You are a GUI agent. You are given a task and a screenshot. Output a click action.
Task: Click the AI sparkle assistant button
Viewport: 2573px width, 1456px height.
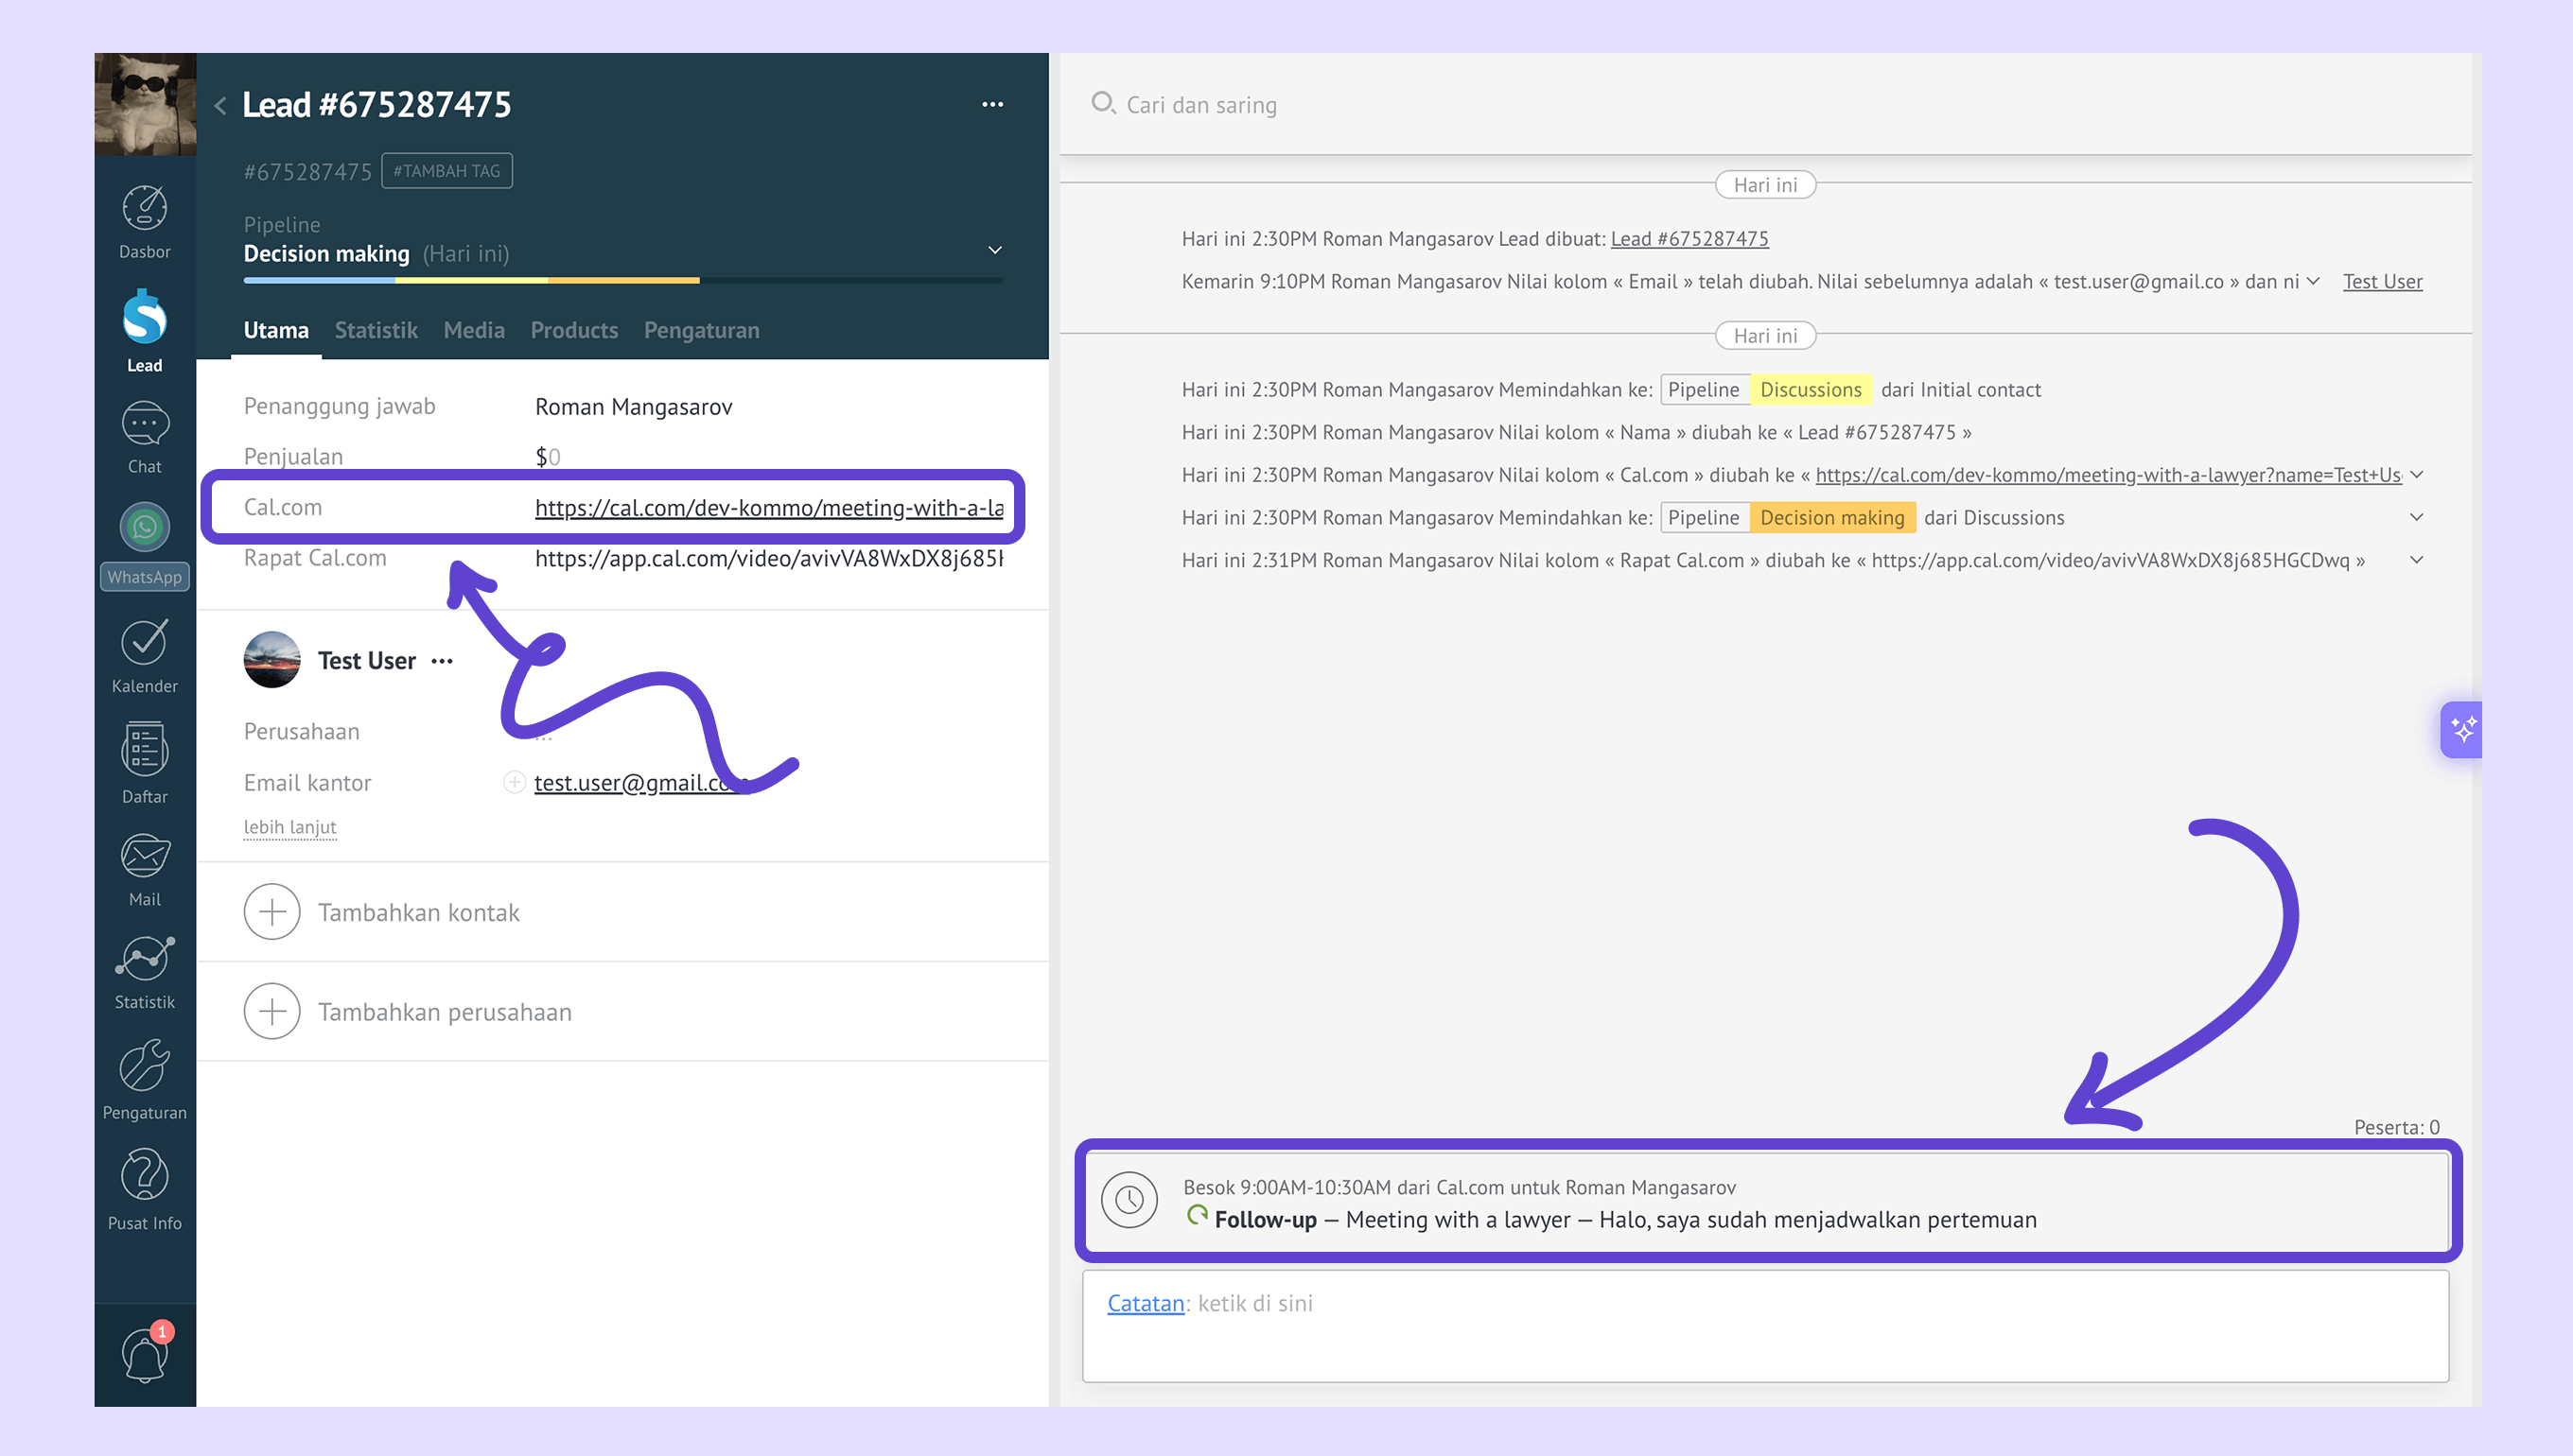[2463, 730]
